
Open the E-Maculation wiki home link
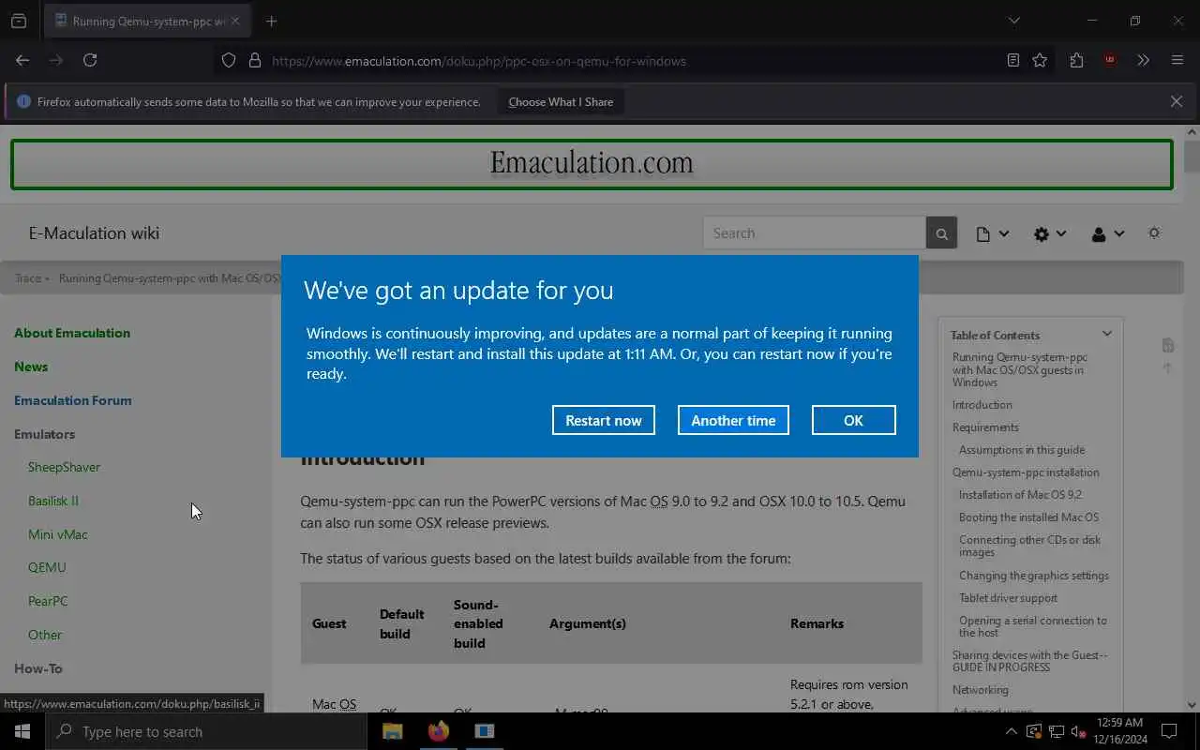pyautogui.click(x=94, y=233)
